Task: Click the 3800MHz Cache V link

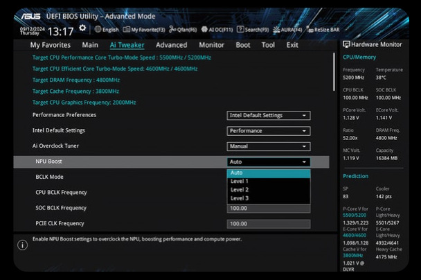Action: click(x=353, y=256)
